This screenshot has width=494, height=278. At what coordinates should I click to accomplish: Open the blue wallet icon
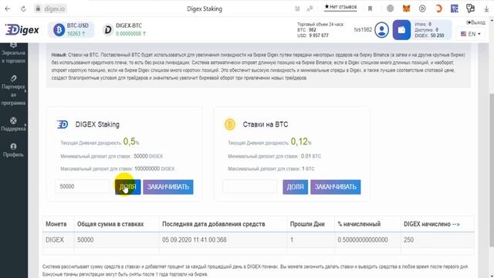pyautogui.click(x=401, y=30)
